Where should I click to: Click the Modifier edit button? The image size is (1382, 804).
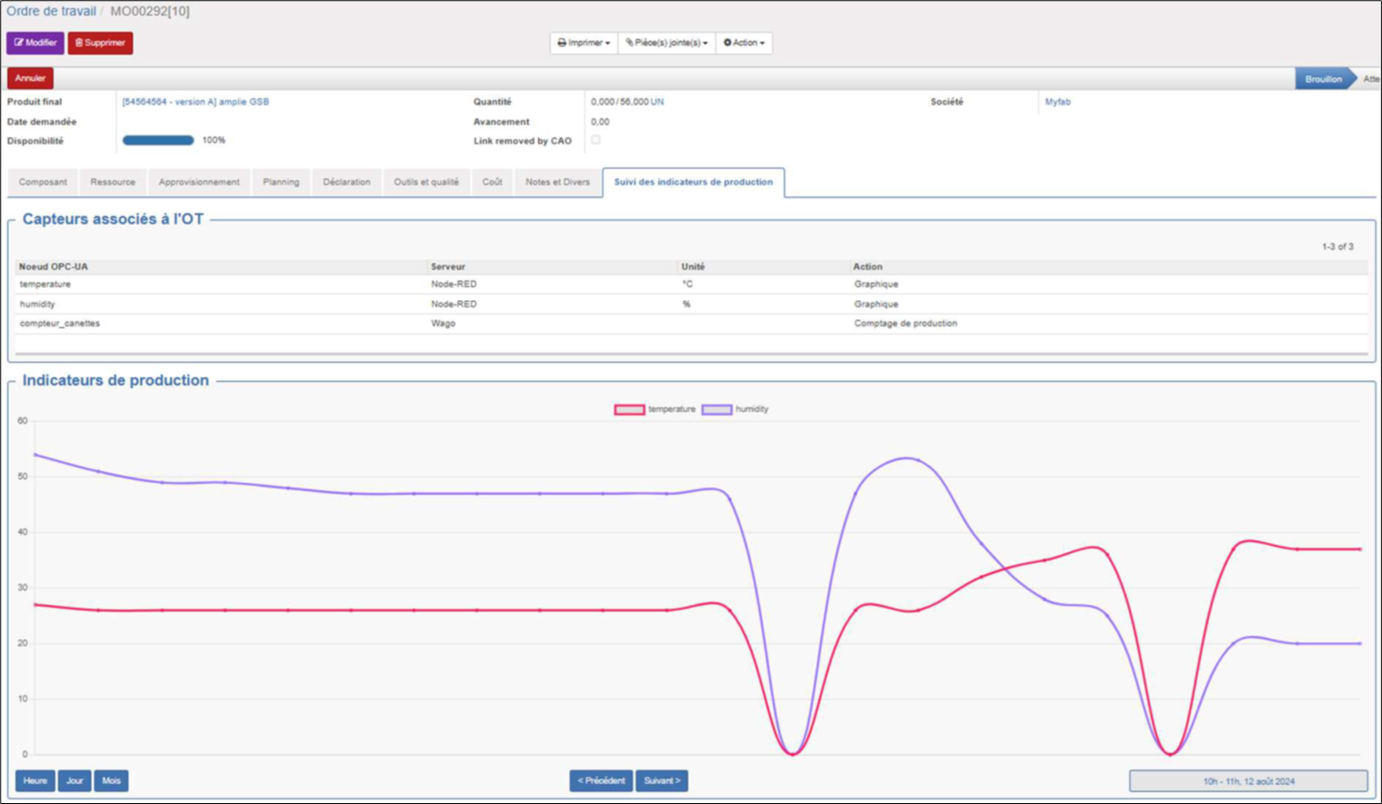coord(36,43)
